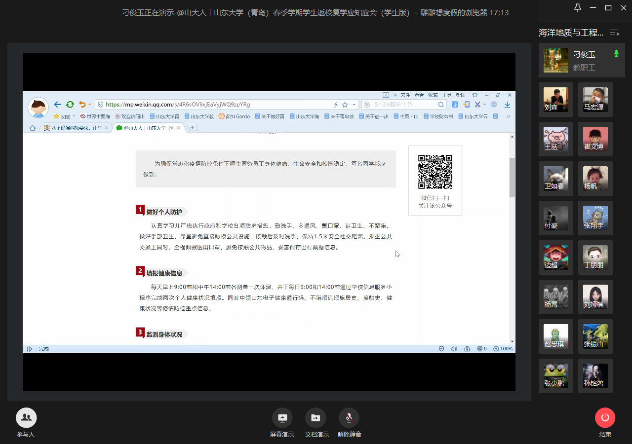Viewport: 632px width, 444px height.
Task: Select participant 刘森's avatar thumbnail
Action: [x=555, y=100]
